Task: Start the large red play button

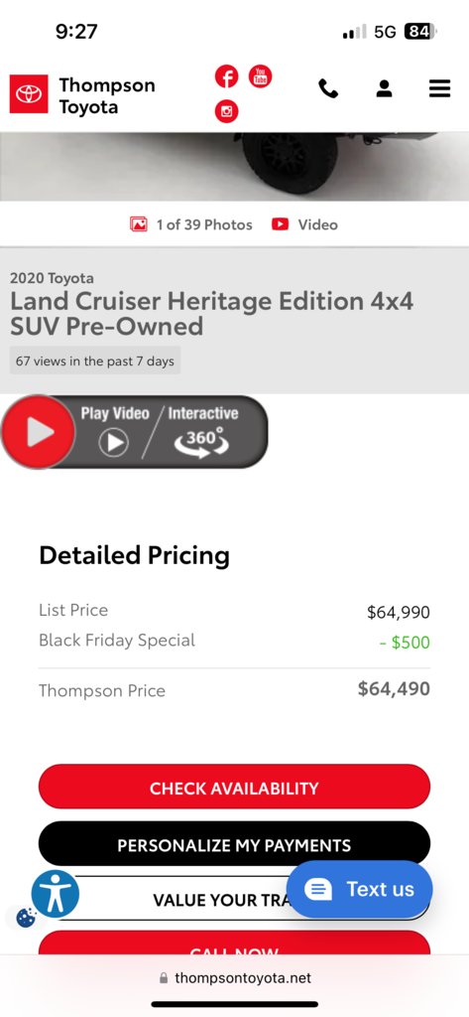Action: 39,432
